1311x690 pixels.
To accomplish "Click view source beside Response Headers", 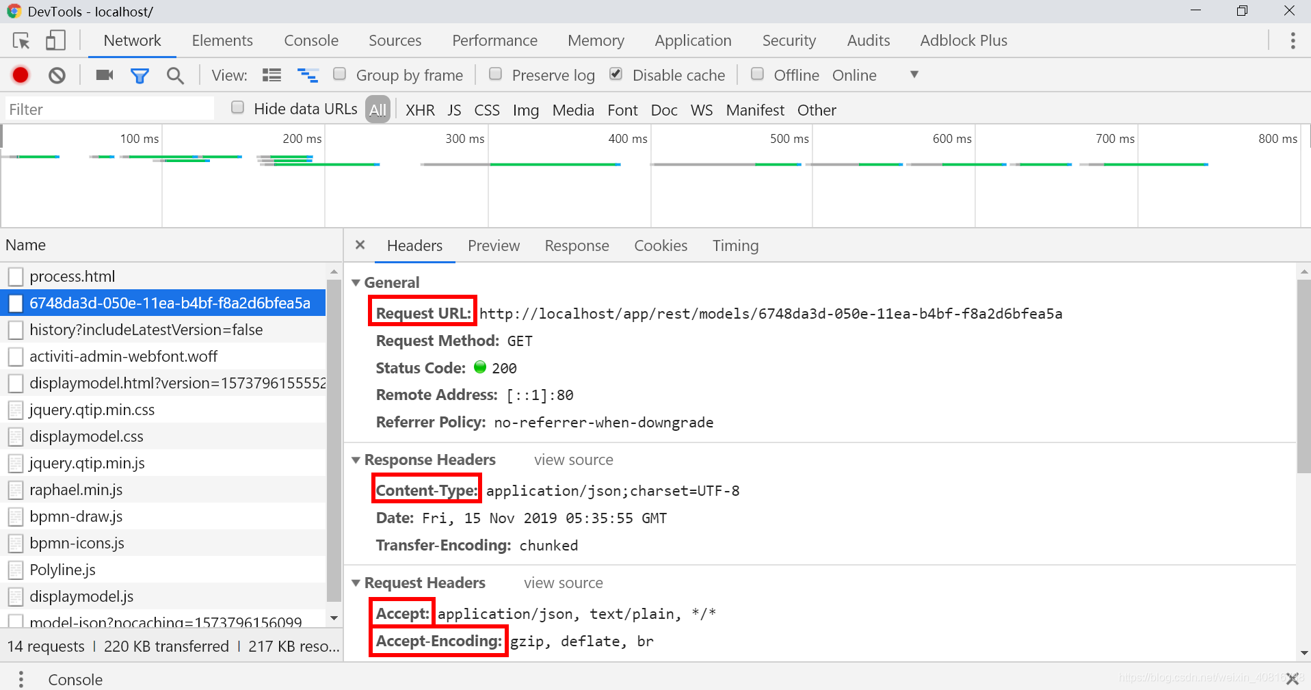I will pyautogui.click(x=574, y=460).
